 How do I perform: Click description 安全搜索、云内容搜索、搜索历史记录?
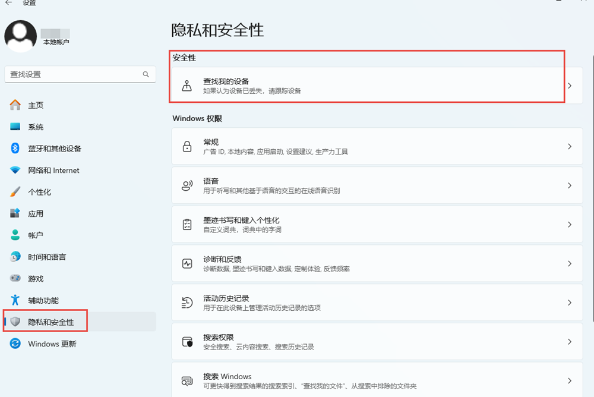tap(259, 347)
